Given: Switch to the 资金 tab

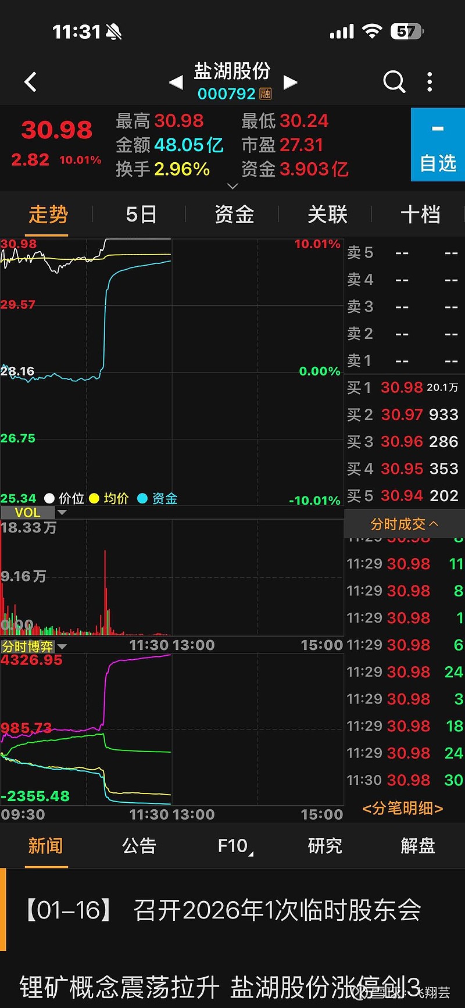Looking at the screenshot, I should pyautogui.click(x=234, y=215).
